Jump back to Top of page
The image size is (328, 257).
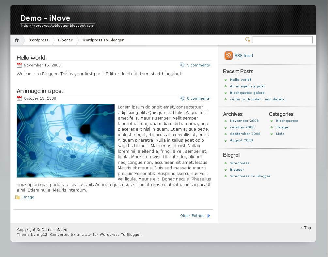(307, 228)
